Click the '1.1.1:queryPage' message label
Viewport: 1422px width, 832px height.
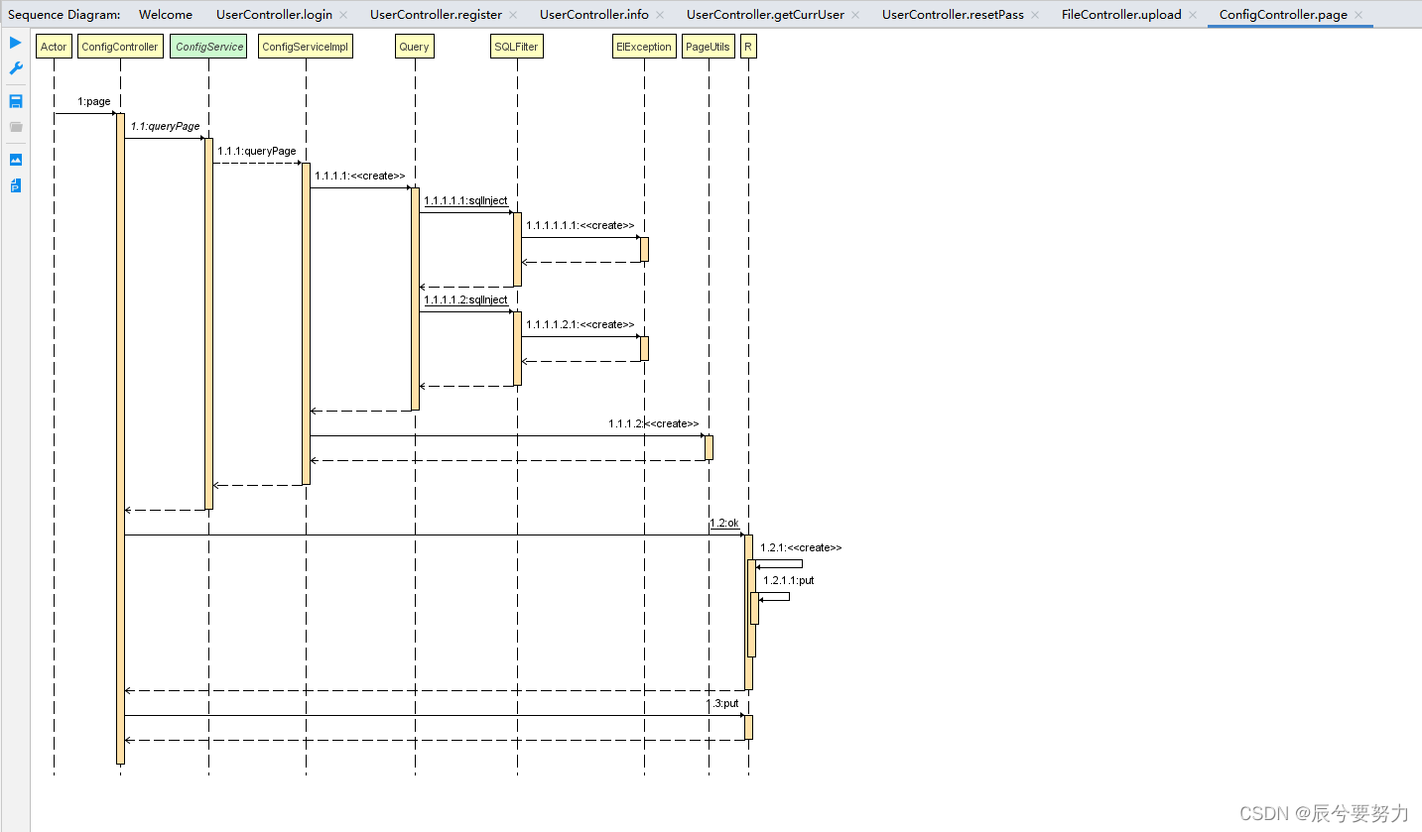[x=257, y=151]
